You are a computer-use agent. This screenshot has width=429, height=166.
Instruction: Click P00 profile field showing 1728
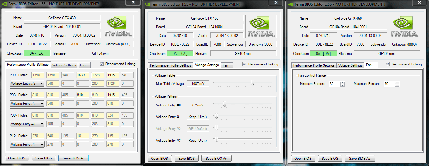coord(97,75)
